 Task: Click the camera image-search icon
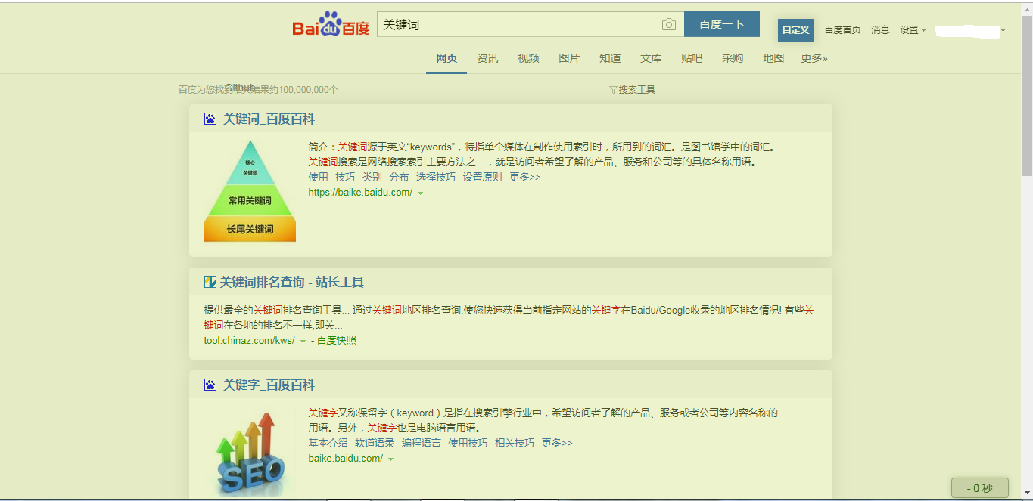click(x=669, y=25)
